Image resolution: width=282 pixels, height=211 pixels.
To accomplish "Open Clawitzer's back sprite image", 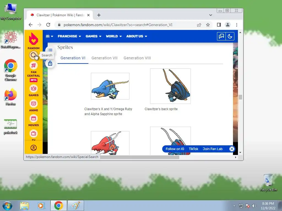I will tap(170, 86).
